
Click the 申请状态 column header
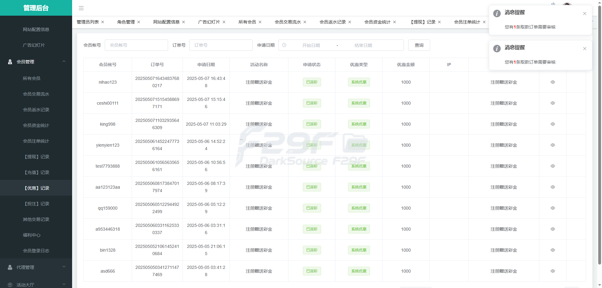(312, 65)
